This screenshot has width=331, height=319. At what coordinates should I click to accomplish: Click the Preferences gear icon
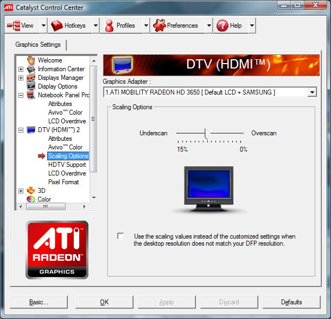pos(159,26)
